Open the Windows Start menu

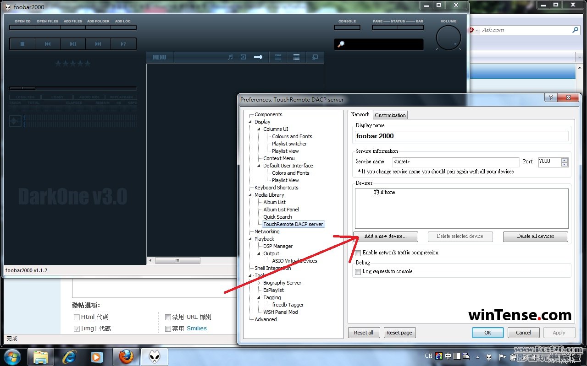click(x=12, y=357)
